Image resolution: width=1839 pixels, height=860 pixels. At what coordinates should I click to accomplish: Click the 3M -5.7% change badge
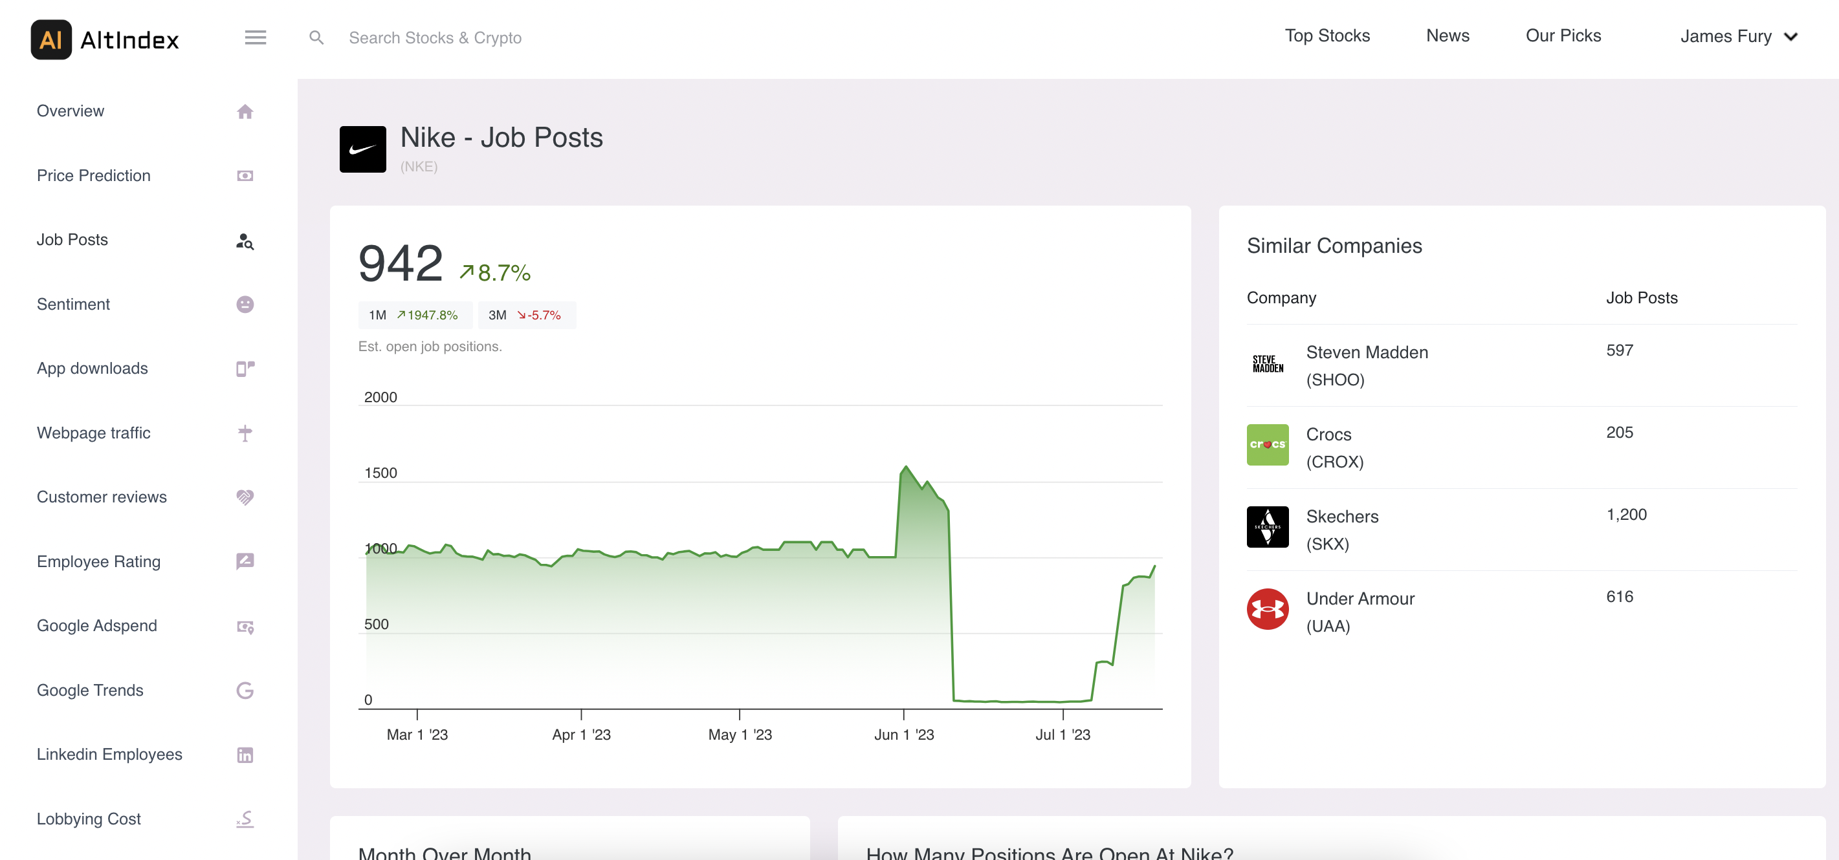[x=526, y=315]
